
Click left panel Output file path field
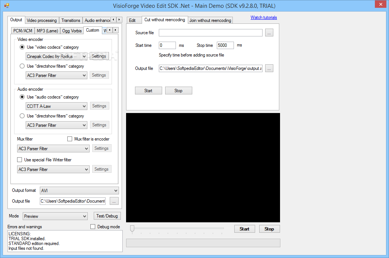(73, 201)
